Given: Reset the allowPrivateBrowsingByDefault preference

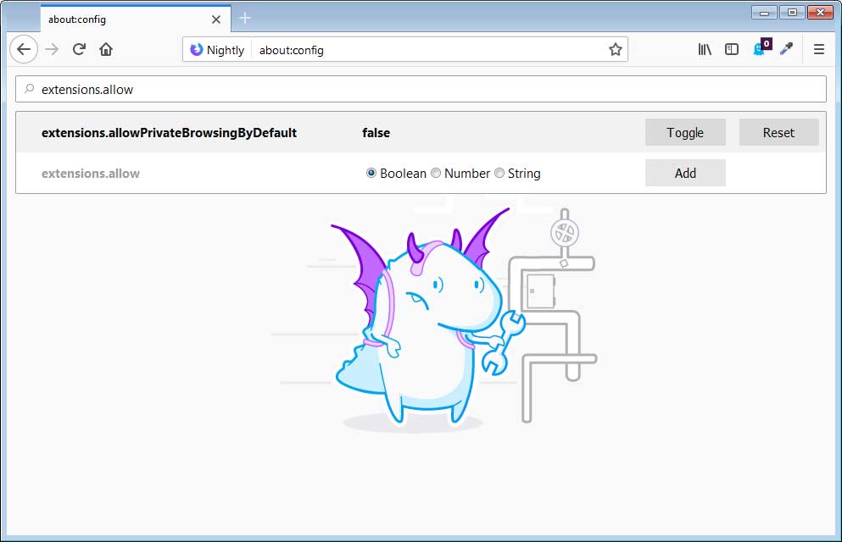Looking at the screenshot, I should tap(778, 132).
